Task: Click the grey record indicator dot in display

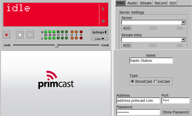Action: click(x=103, y=21)
